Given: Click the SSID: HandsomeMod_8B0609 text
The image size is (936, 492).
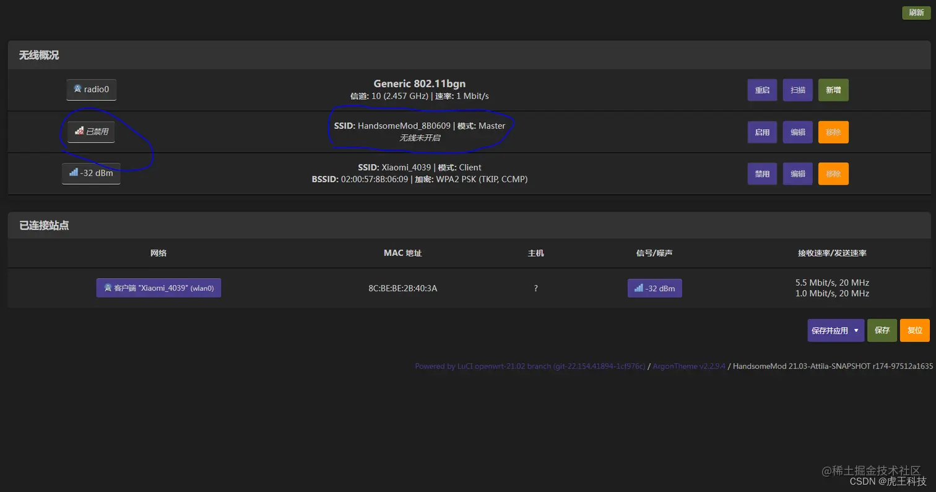Looking at the screenshot, I should click(x=392, y=125).
